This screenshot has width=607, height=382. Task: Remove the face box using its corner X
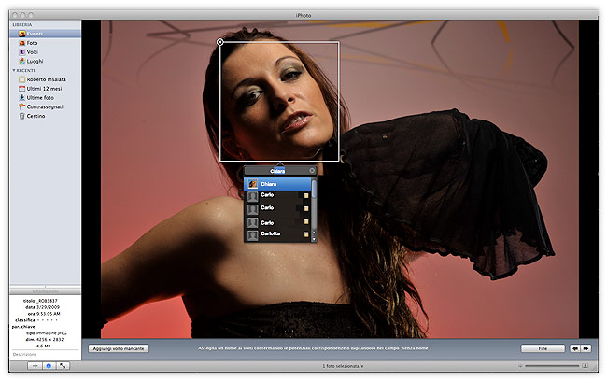(219, 42)
